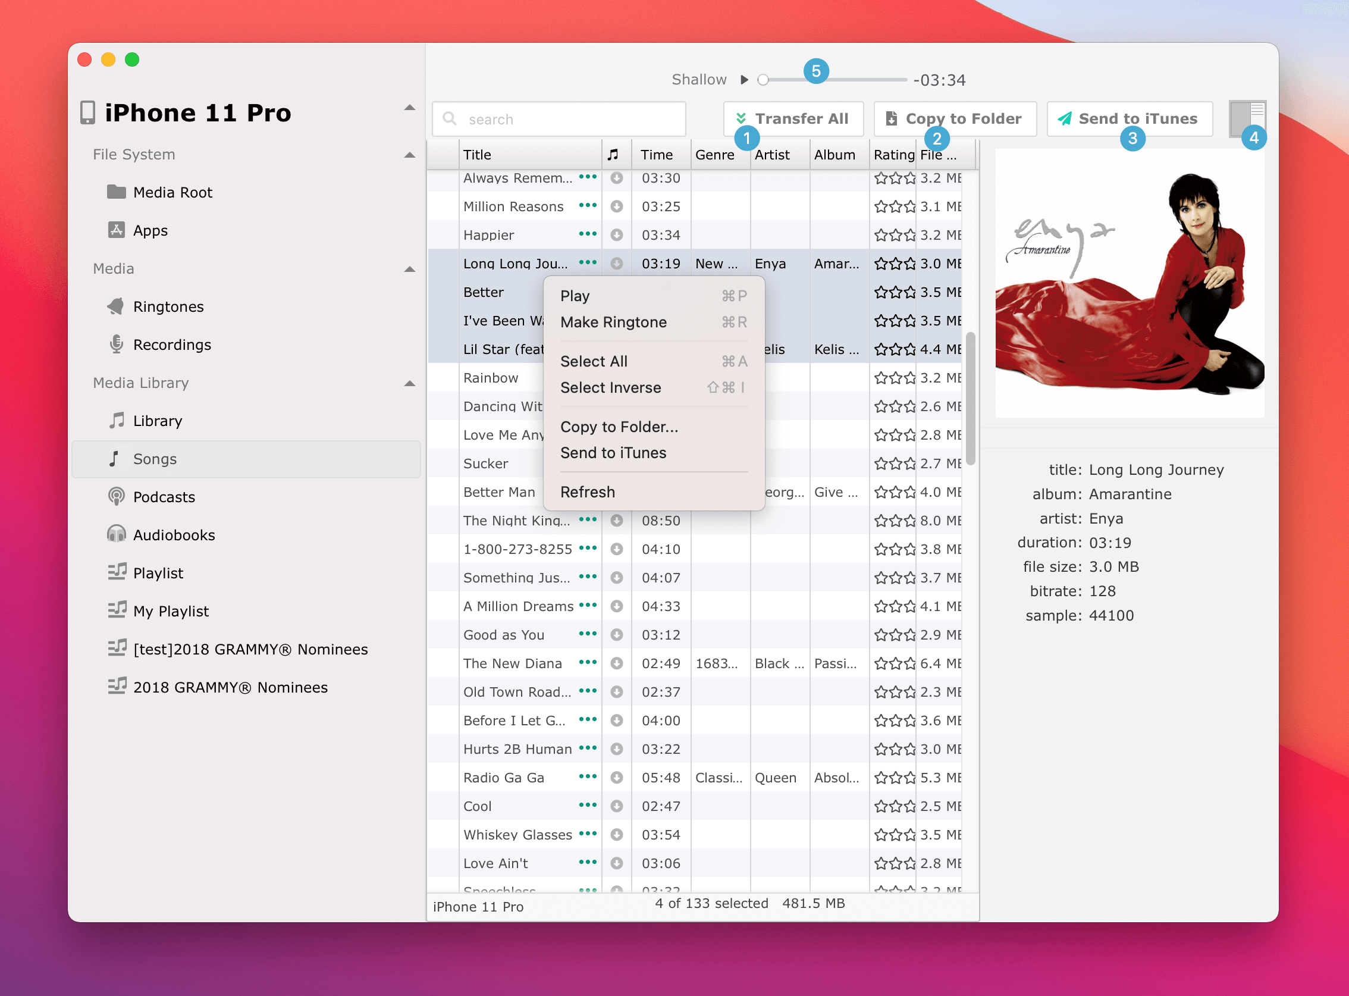Select Ringtones in the Media section

pyautogui.click(x=155, y=306)
